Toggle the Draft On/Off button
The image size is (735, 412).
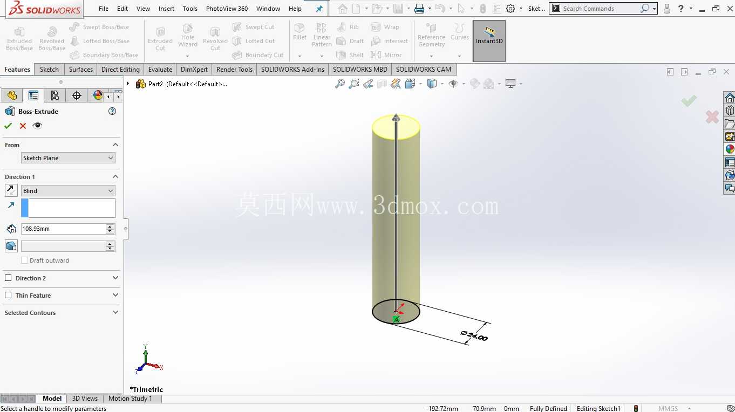[x=11, y=246]
